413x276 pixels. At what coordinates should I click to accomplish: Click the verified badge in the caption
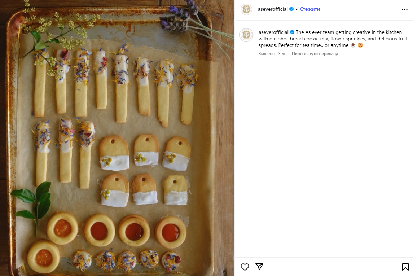[x=292, y=32]
